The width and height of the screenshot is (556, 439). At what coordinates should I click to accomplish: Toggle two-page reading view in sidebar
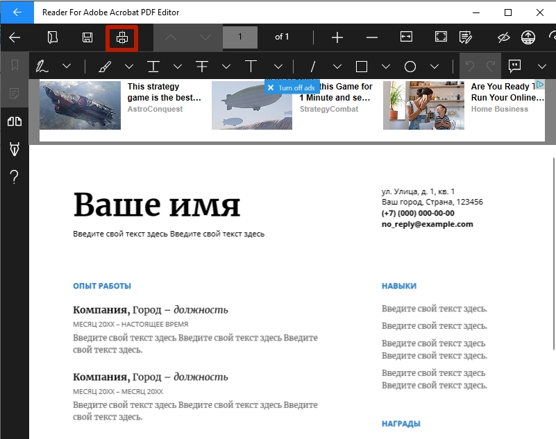click(14, 121)
